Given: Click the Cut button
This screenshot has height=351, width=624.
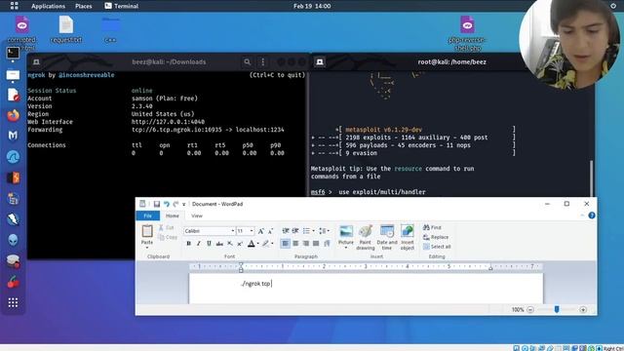Looking at the screenshot, I should coord(167,227).
